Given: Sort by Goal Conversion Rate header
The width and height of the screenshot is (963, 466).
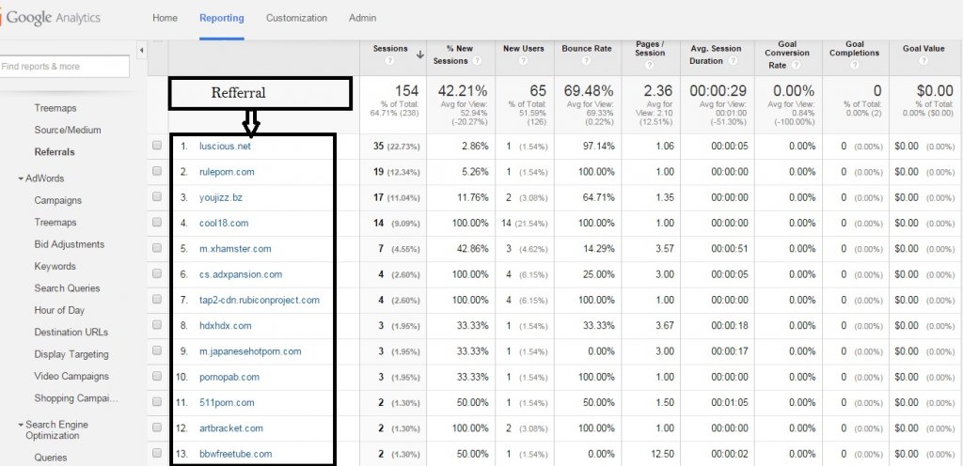Looking at the screenshot, I should (x=787, y=54).
